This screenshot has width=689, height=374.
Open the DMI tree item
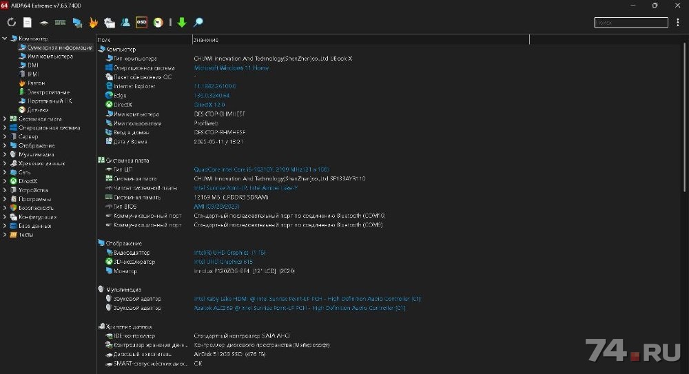tap(32, 65)
